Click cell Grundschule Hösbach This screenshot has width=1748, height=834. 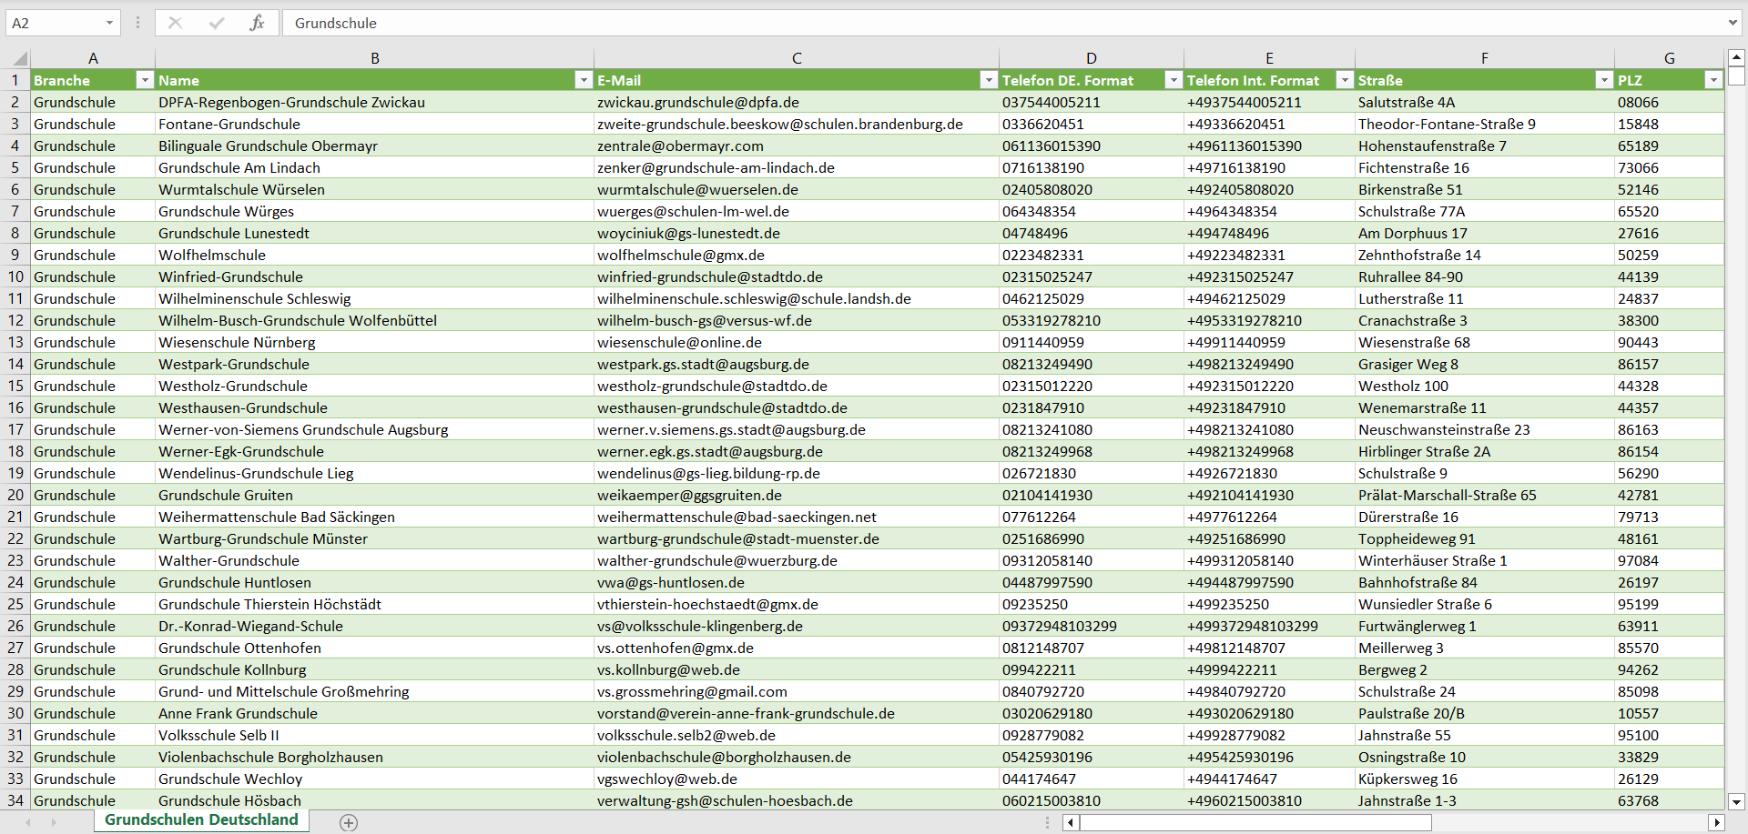tap(374, 800)
